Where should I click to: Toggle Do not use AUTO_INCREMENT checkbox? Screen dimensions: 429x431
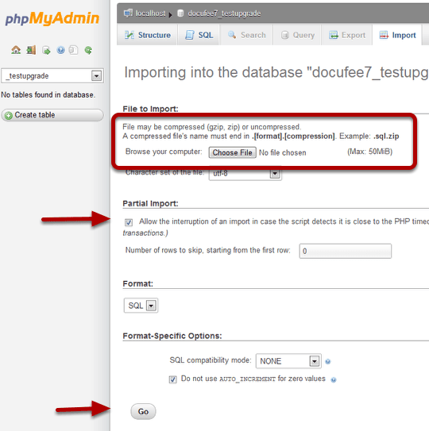(172, 379)
